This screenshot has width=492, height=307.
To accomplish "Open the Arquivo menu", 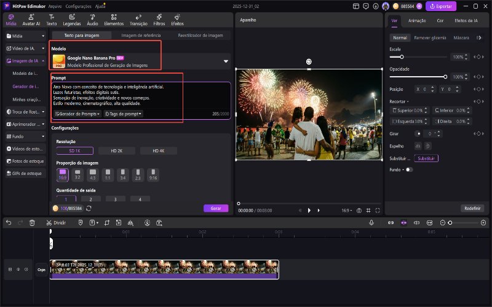I will [x=55, y=6].
